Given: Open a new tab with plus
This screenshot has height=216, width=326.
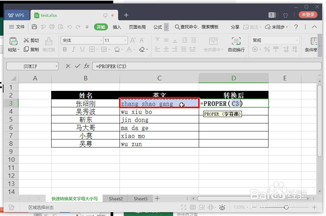Looking at the screenshot, I should pyautogui.click(x=126, y=15).
